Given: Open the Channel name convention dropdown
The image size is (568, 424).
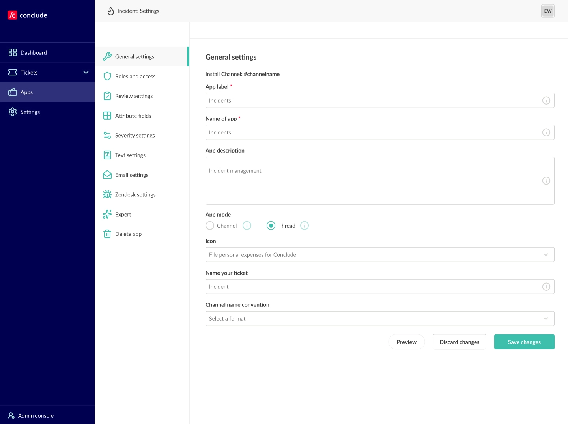Looking at the screenshot, I should tap(379, 319).
